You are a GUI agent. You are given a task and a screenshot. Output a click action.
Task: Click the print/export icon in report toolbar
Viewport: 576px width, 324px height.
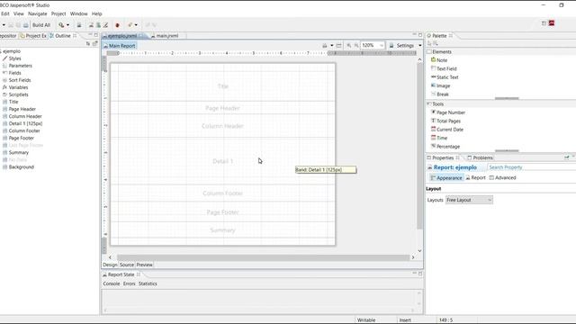click(x=325, y=46)
